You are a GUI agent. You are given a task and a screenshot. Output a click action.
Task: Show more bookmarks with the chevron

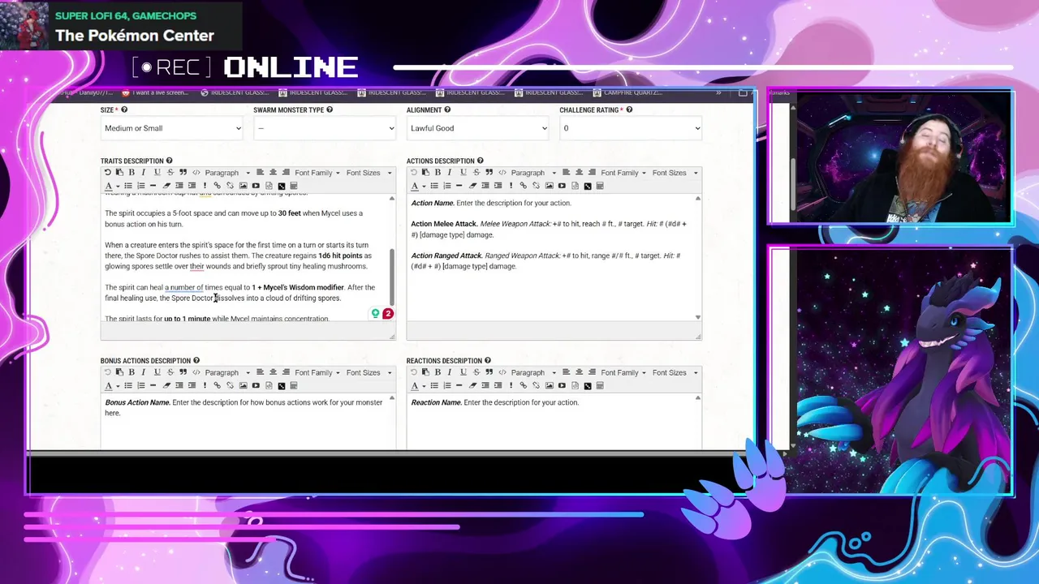pyautogui.click(x=718, y=92)
